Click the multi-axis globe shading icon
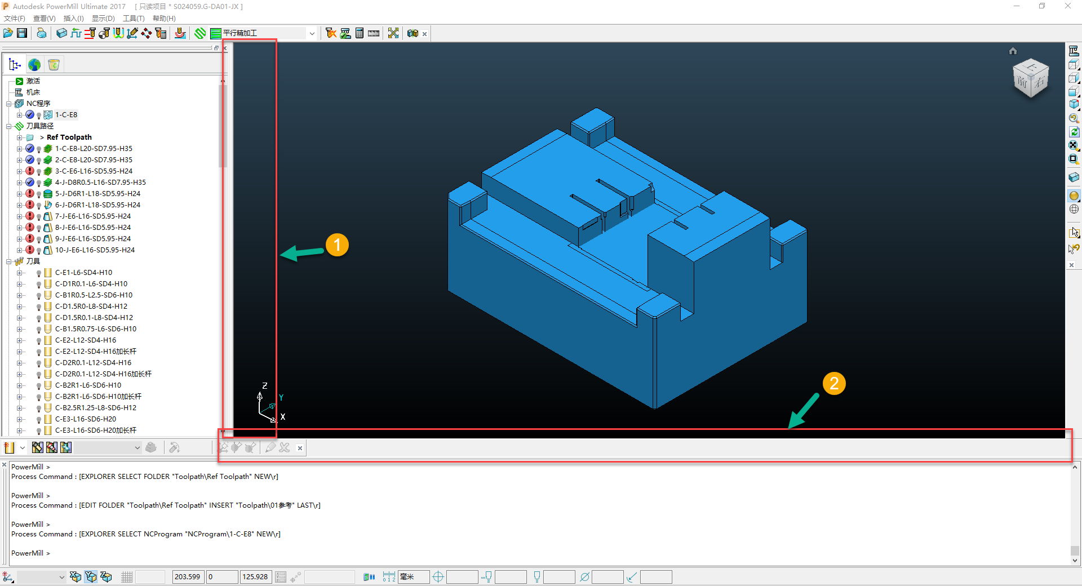Image resolution: width=1082 pixels, height=586 pixels. tap(1074, 209)
